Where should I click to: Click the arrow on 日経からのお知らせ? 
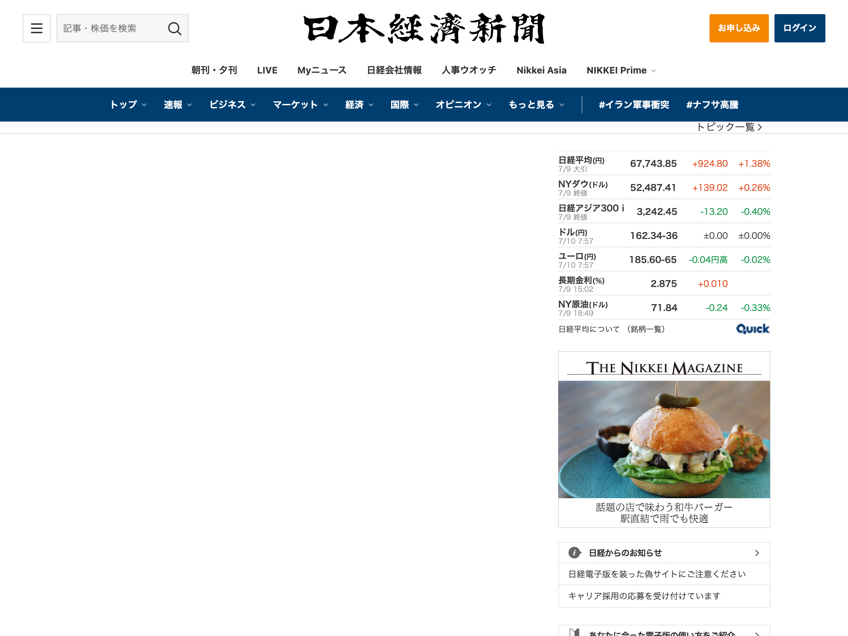pyautogui.click(x=757, y=553)
